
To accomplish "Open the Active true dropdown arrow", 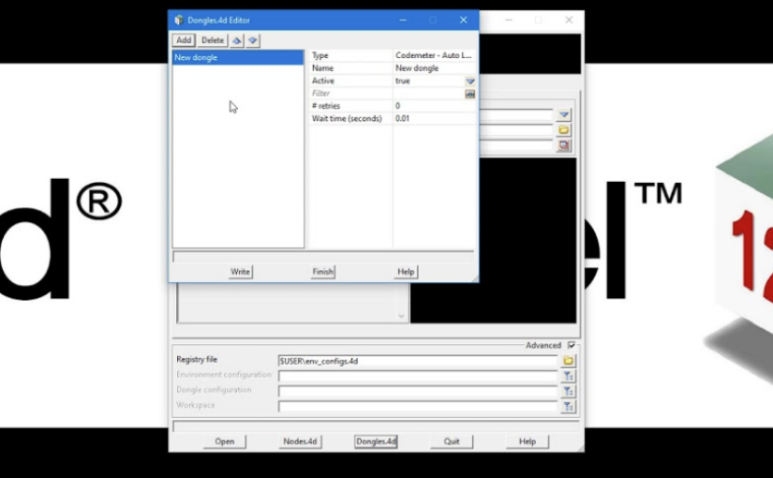I will (470, 81).
